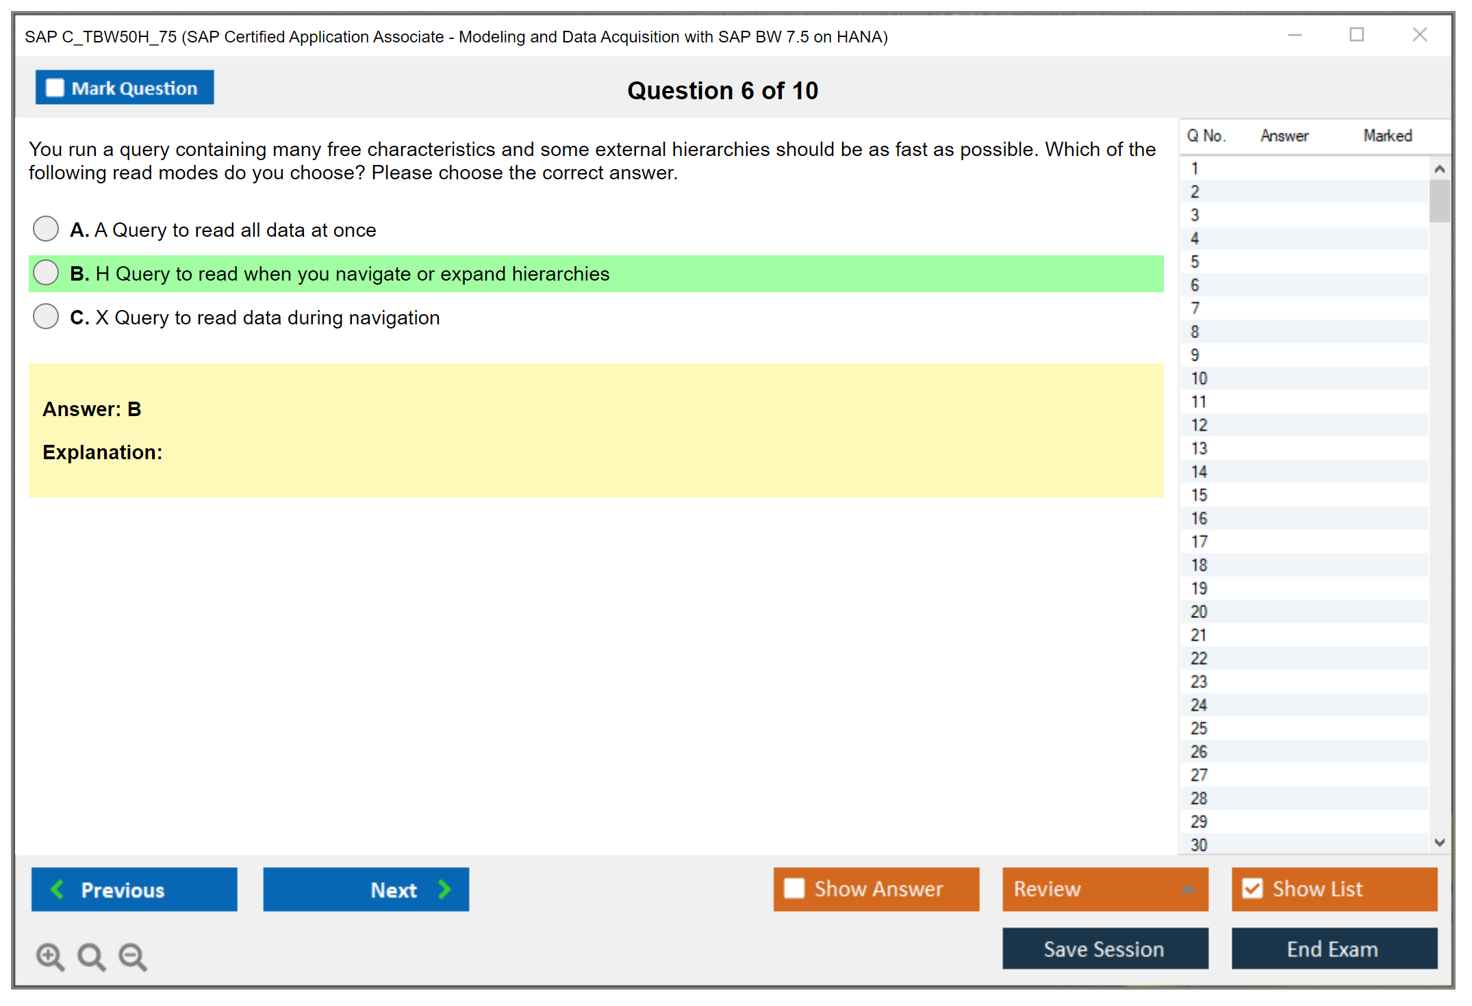This screenshot has width=1472, height=1006.
Task: Select option A radio button
Action: [46, 229]
